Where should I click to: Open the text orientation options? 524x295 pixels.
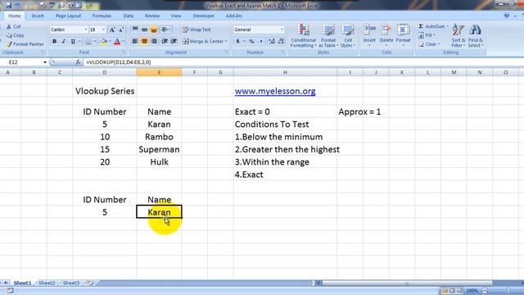(x=165, y=29)
